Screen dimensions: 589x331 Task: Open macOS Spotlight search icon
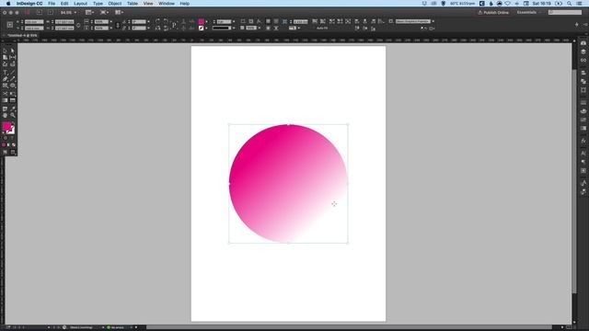(x=570, y=4)
